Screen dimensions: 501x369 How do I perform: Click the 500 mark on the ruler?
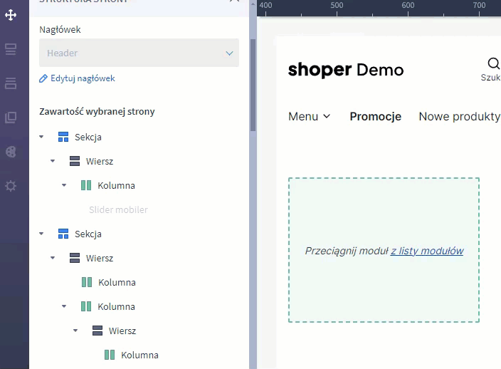[x=337, y=6]
